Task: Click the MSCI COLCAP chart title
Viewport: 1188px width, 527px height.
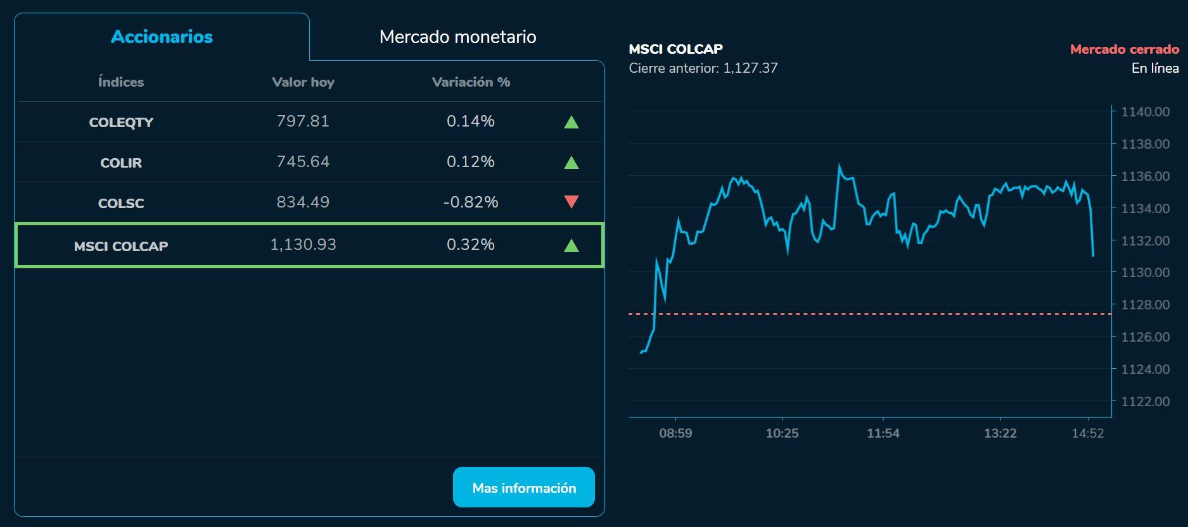Action: [675, 48]
